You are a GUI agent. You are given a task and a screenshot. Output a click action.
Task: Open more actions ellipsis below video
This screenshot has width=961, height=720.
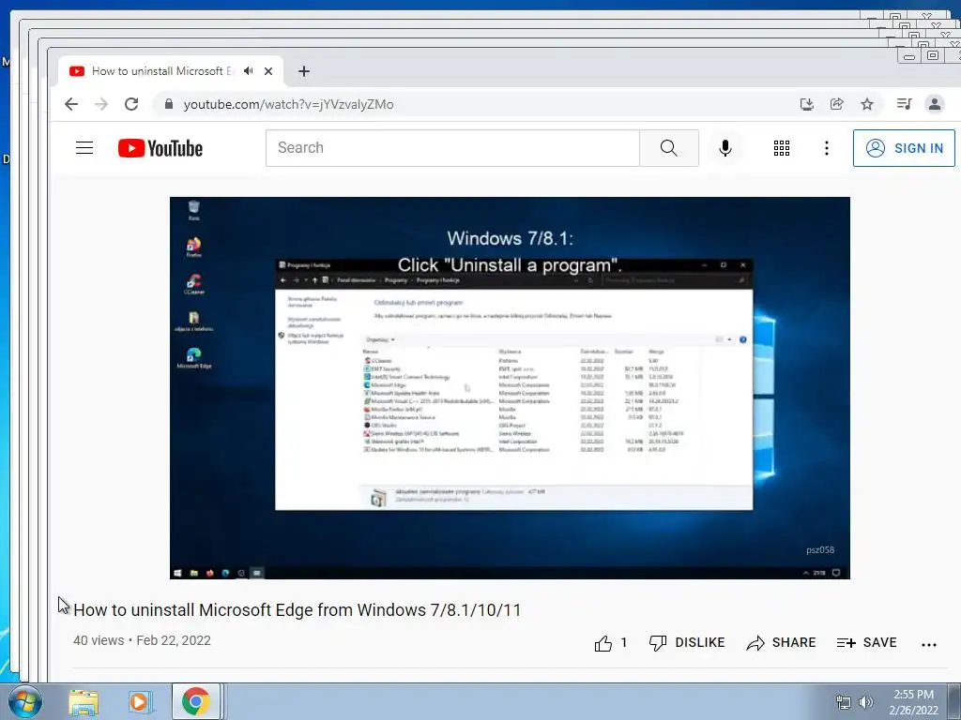[x=929, y=644]
